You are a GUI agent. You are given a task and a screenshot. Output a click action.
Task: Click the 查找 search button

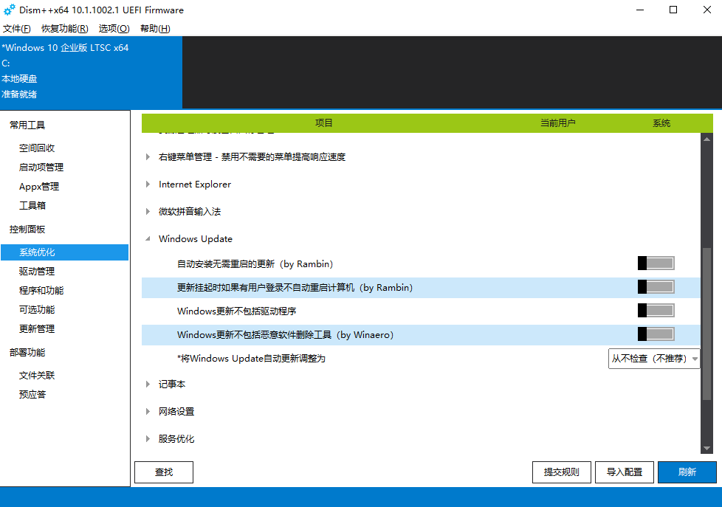pyautogui.click(x=163, y=472)
